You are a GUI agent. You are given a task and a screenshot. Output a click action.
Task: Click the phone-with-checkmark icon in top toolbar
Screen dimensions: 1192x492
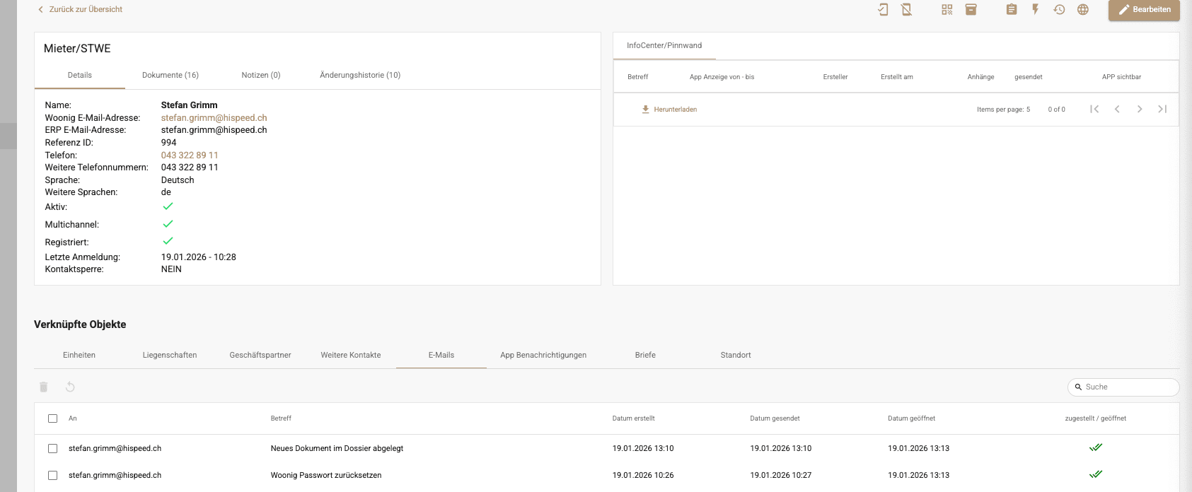click(x=883, y=9)
